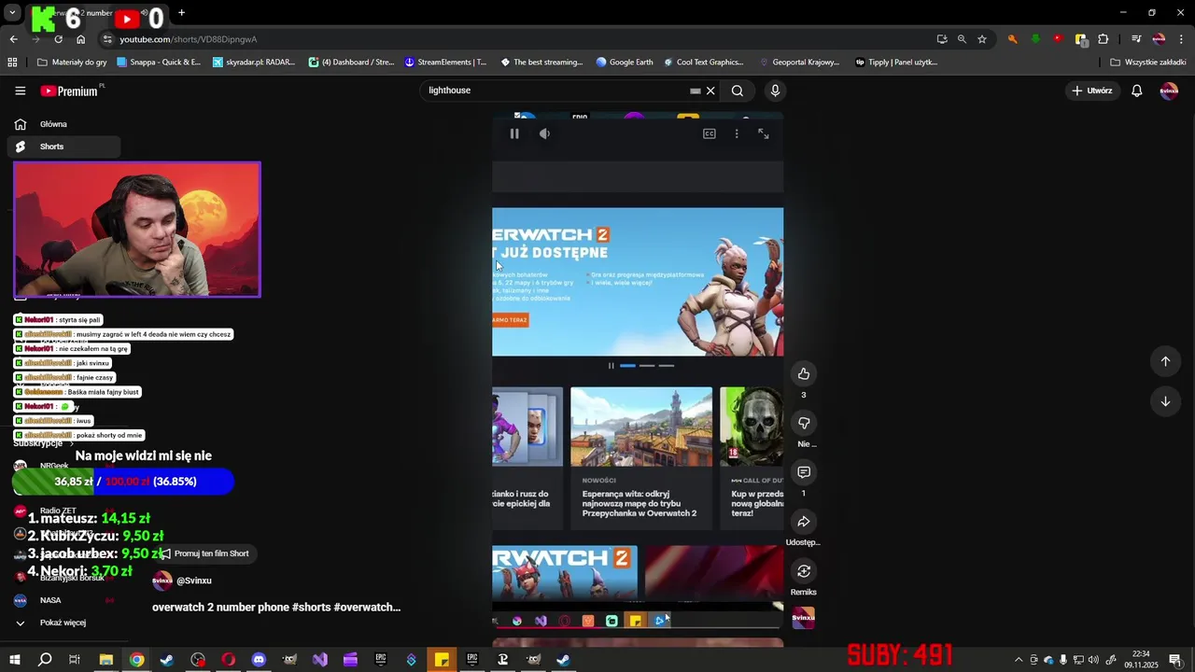Start voice search with microphone icon
Screen dimensions: 1195x672
(x=775, y=91)
